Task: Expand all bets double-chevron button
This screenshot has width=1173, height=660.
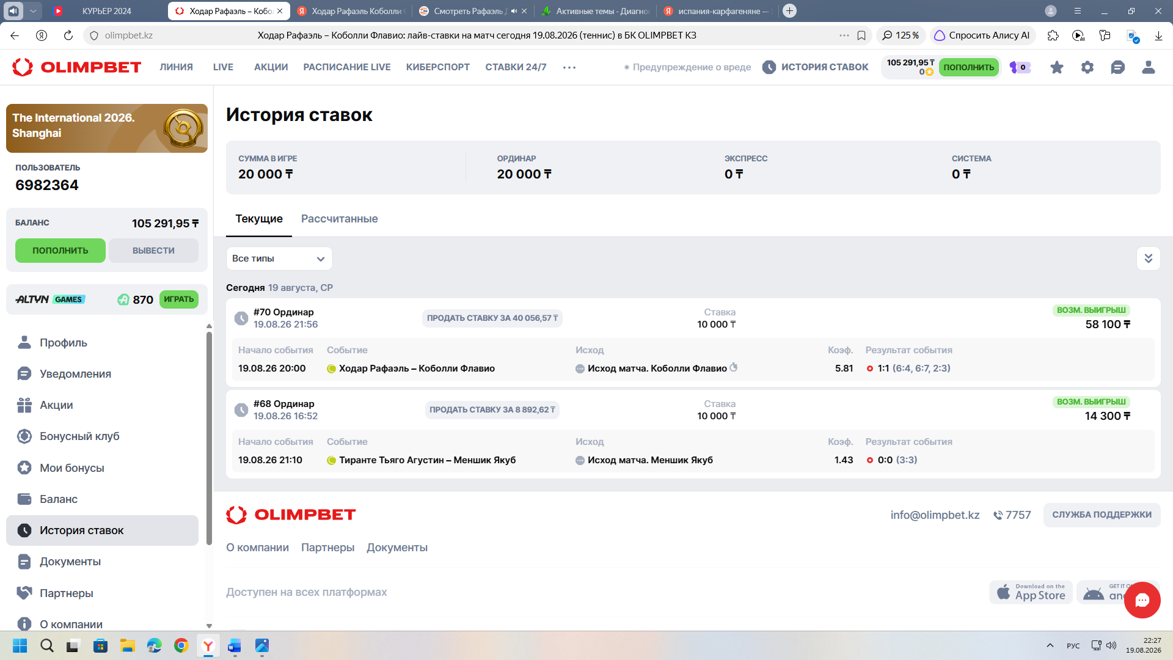Action: [x=1148, y=258]
